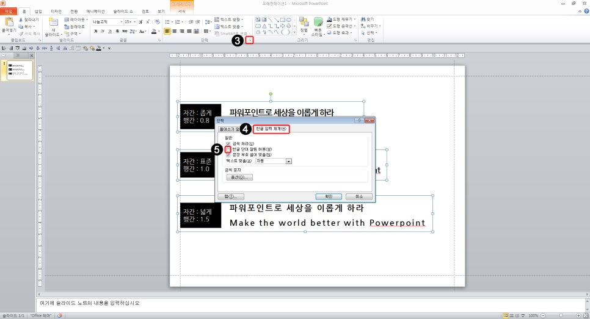Image resolution: width=590 pixels, height=319 pixels.
Task: Select the 한글 입력 체계(H) dialog tab
Action: point(271,129)
